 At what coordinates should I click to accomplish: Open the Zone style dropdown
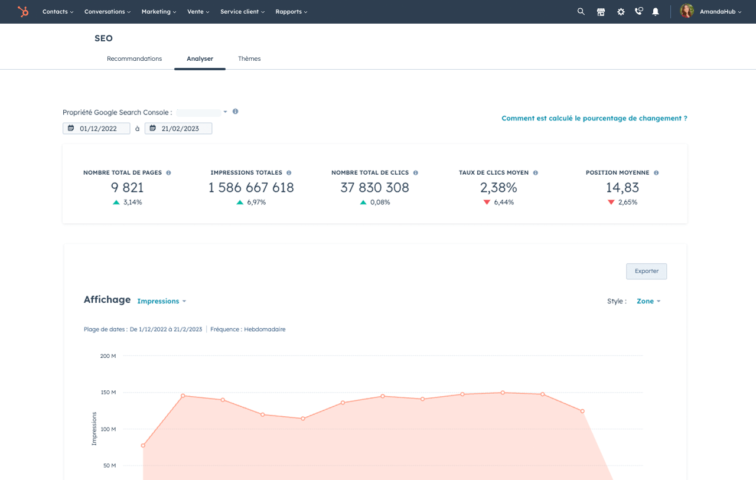(648, 301)
